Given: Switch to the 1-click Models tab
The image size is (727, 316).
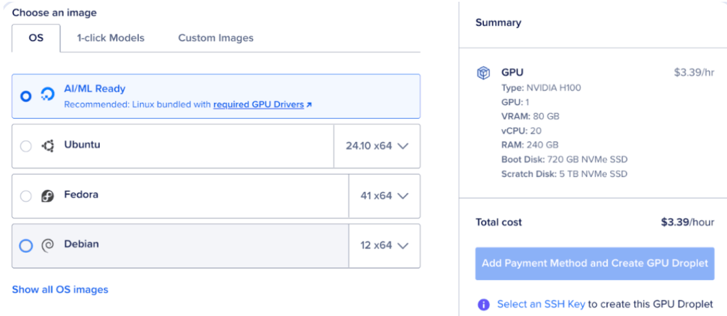Looking at the screenshot, I should click(x=111, y=38).
